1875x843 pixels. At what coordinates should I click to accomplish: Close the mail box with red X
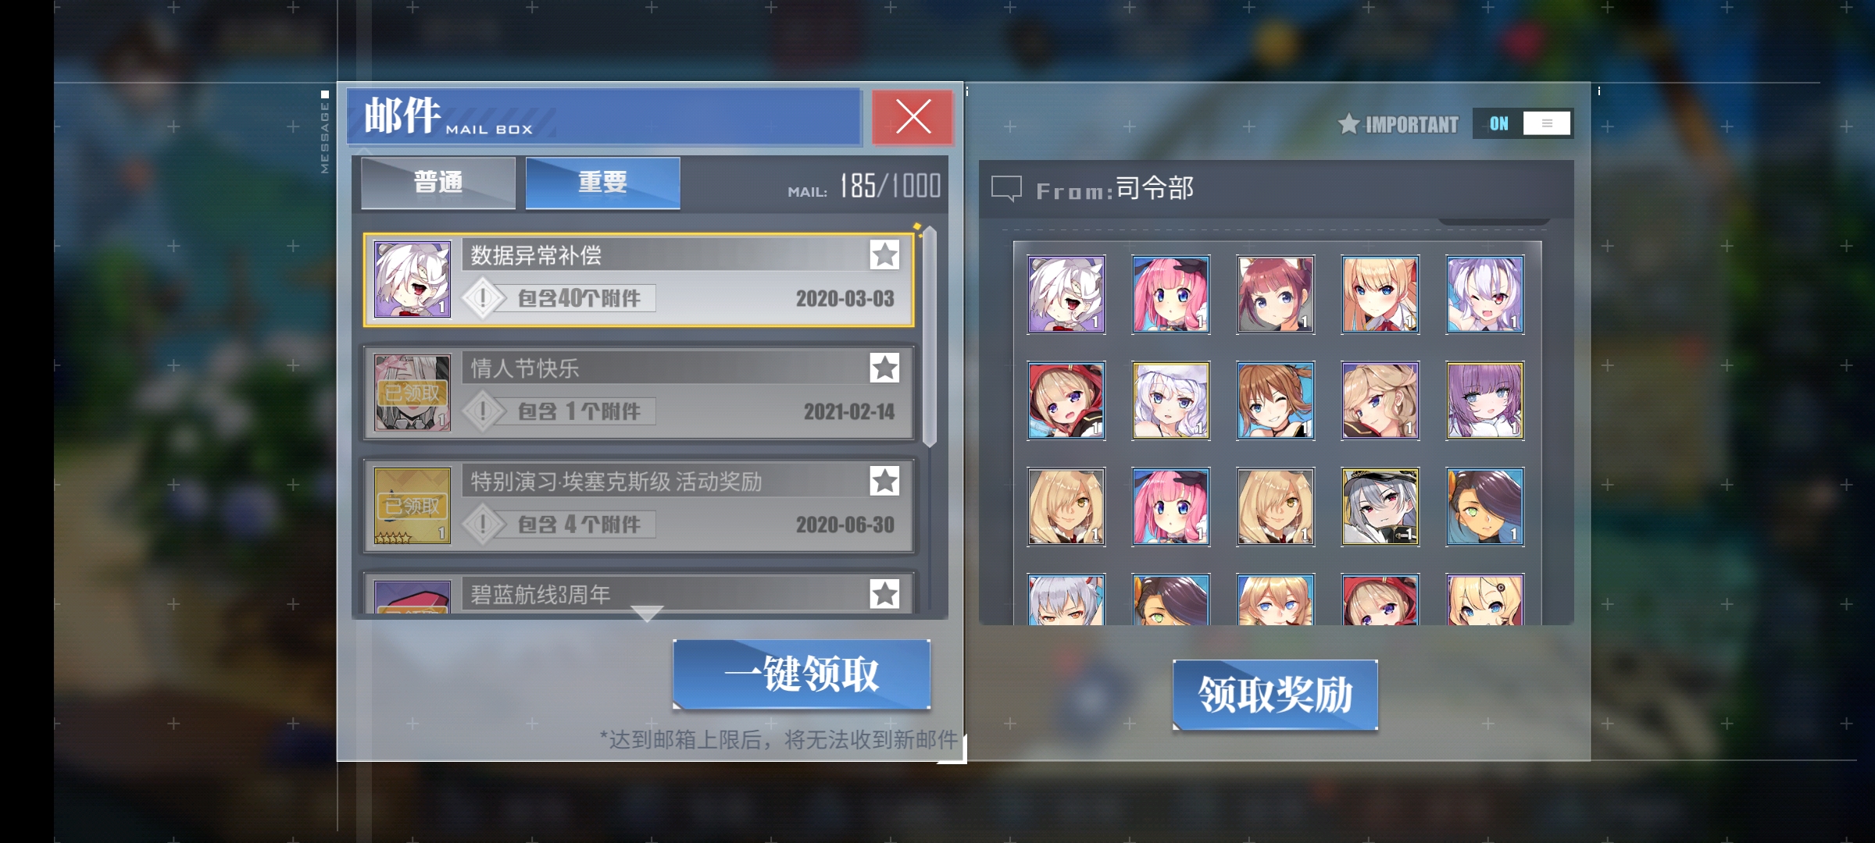912,117
